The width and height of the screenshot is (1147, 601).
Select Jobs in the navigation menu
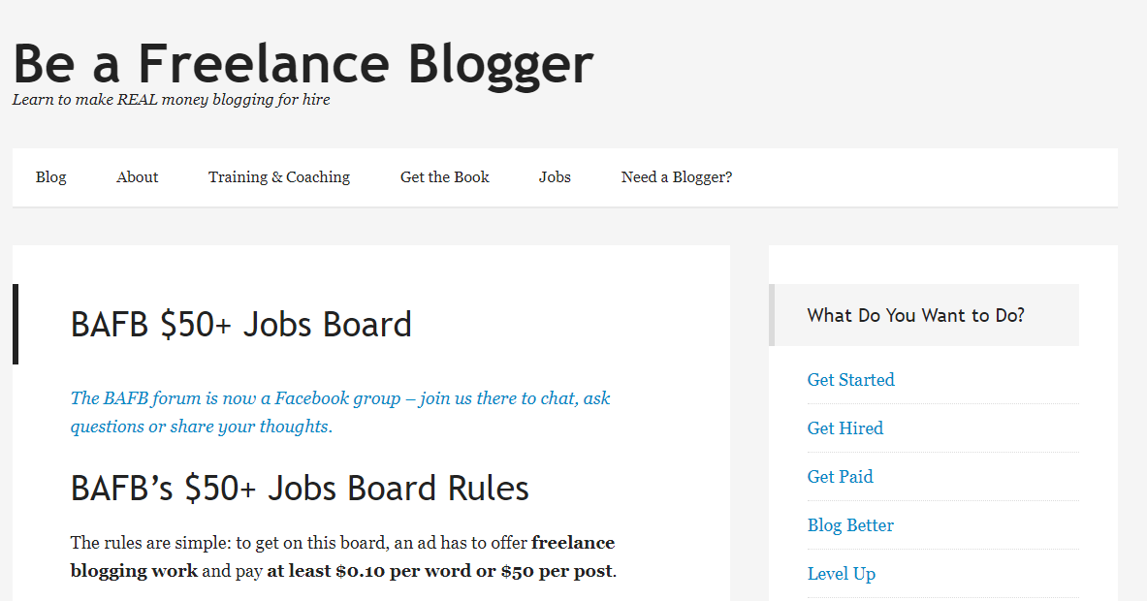coord(555,176)
